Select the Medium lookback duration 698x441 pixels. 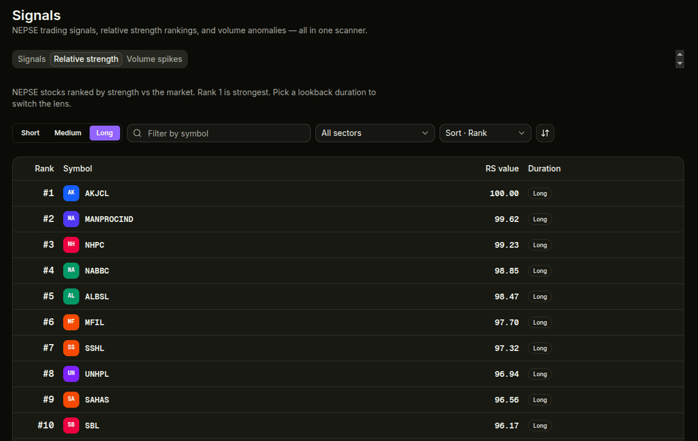tap(68, 133)
